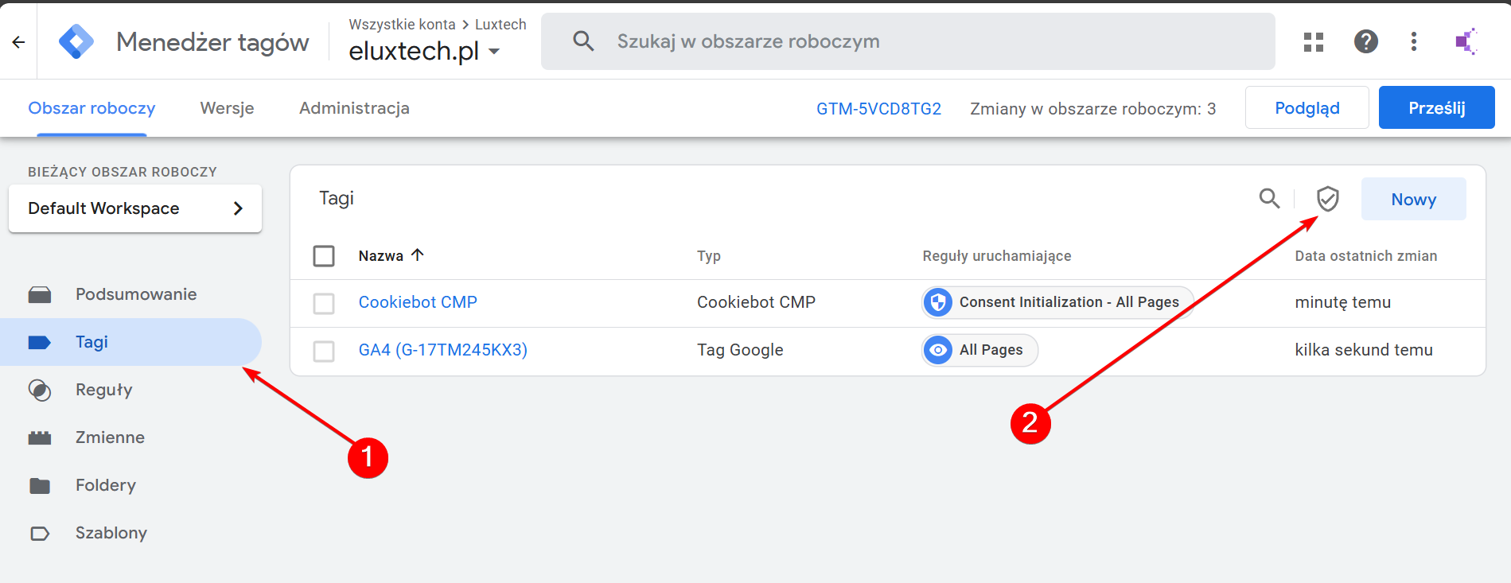Switch to the Wersje tab
Image resolution: width=1511 pixels, height=583 pixels.
coord(227,108)
